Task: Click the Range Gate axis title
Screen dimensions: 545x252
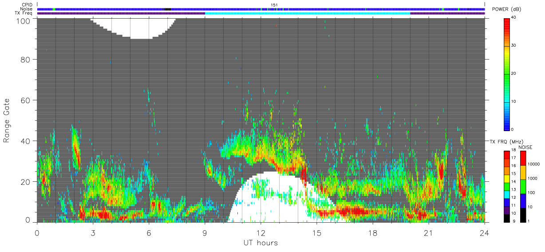Action: [x=7, y=120]
